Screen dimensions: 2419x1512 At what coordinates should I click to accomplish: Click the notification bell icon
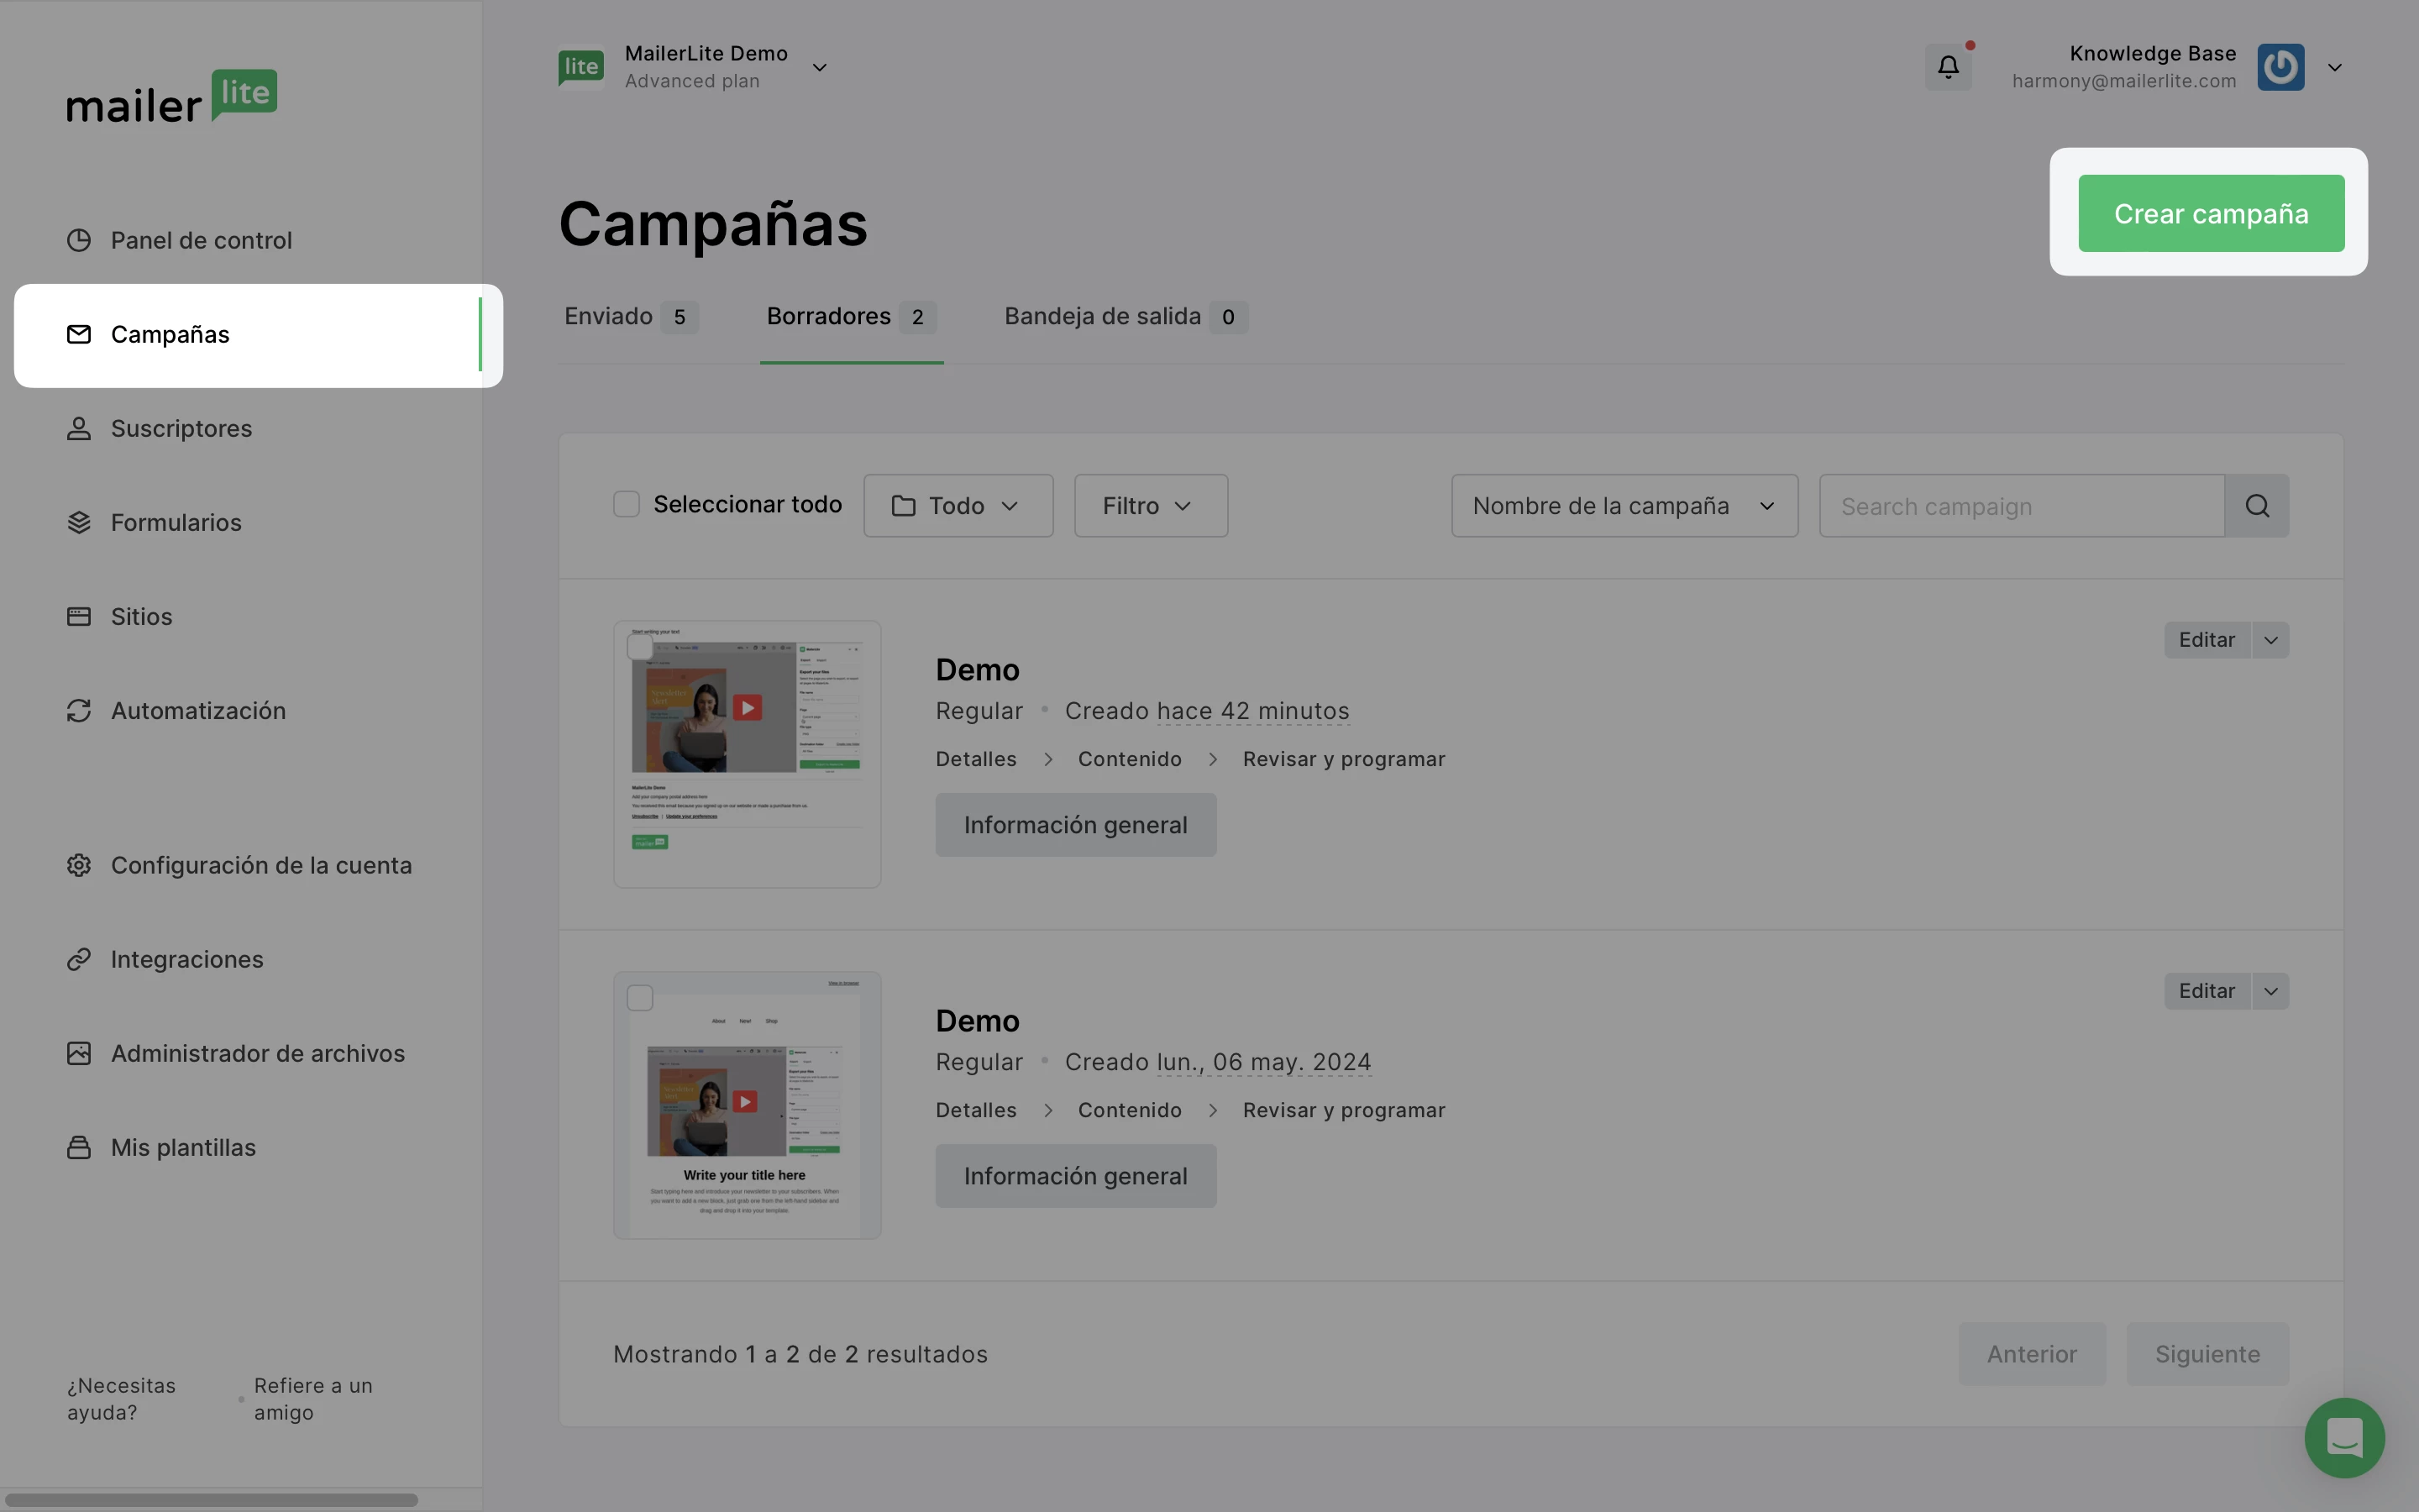point(1947,67)
